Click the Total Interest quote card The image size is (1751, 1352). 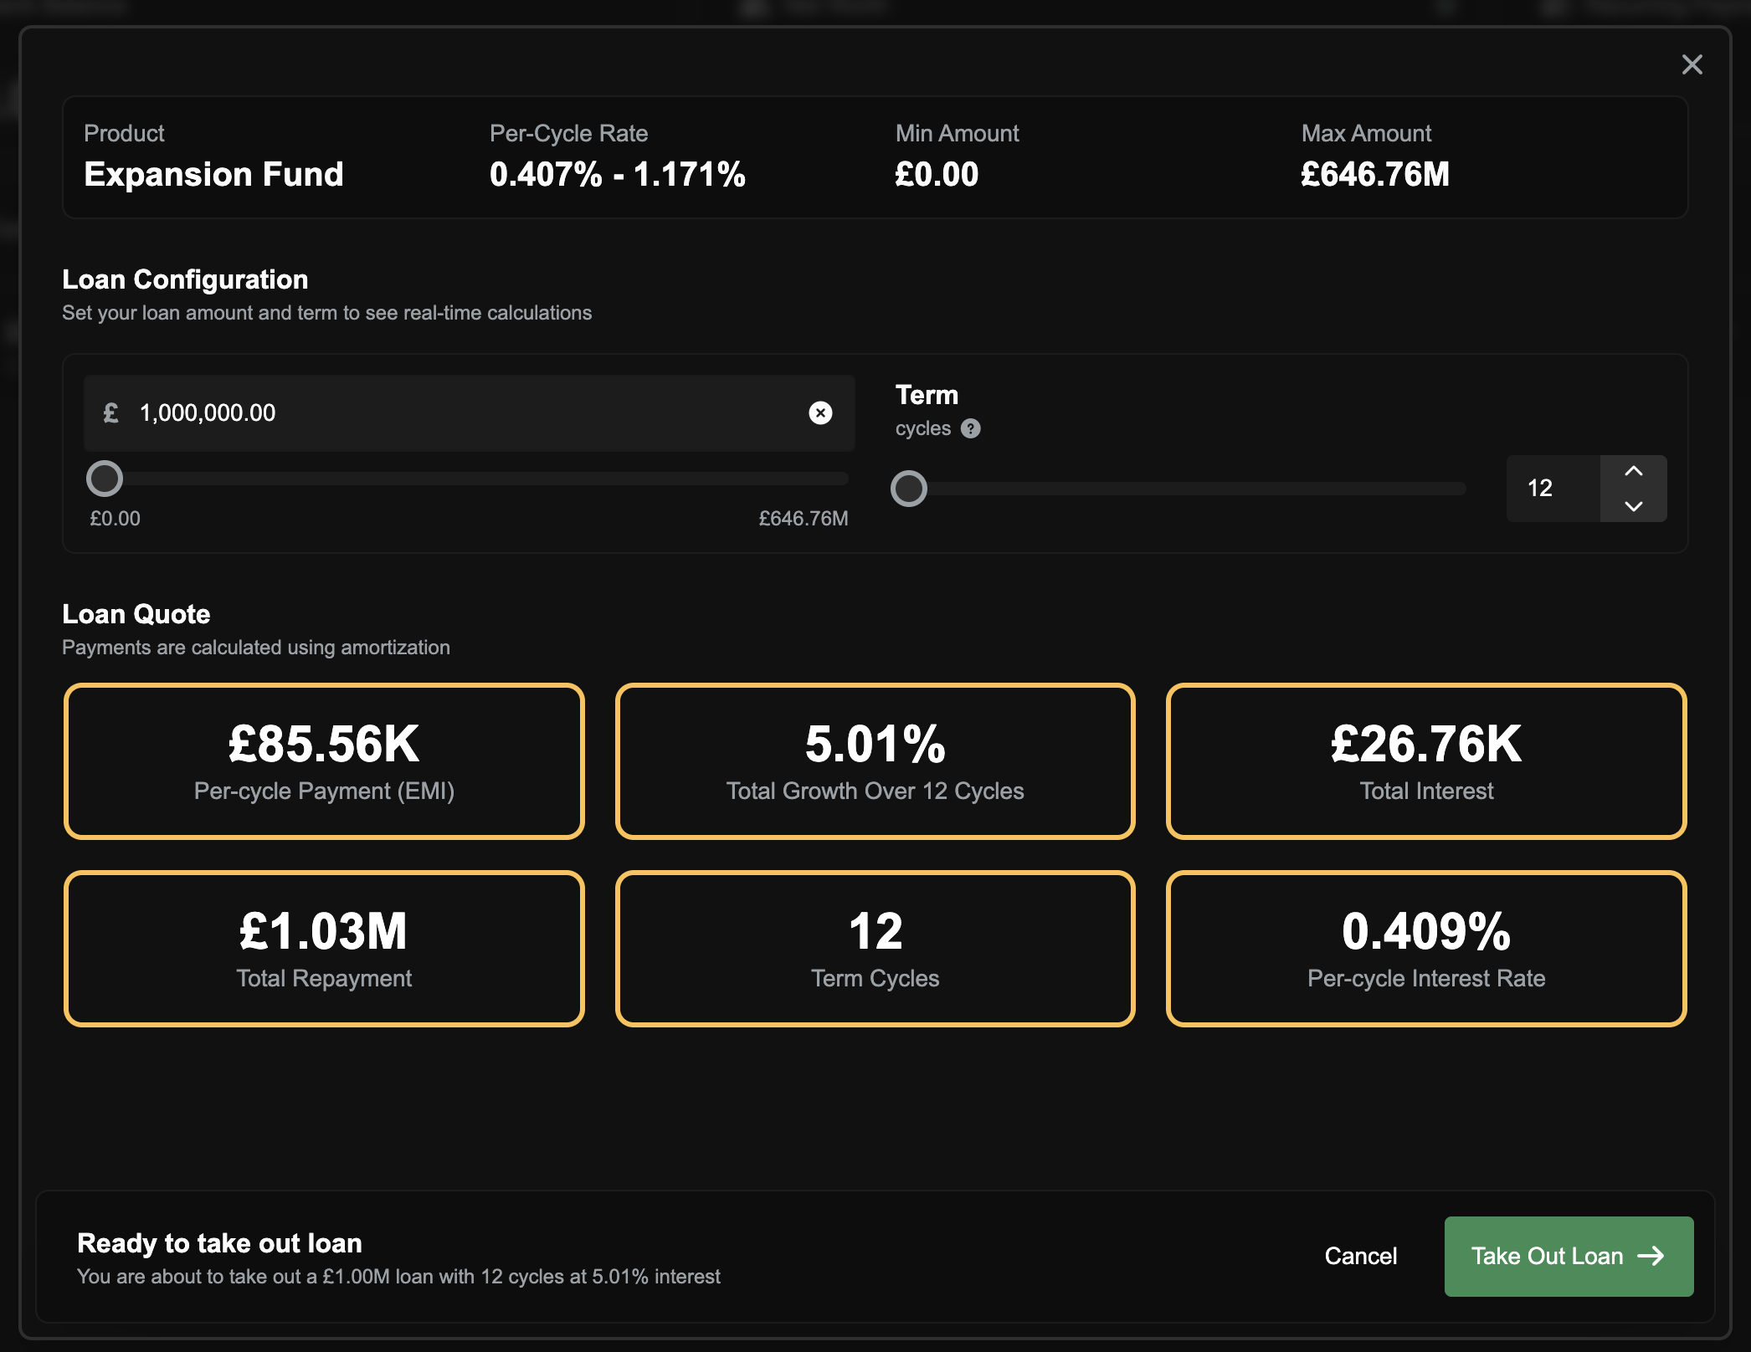tap(1425, 761)
